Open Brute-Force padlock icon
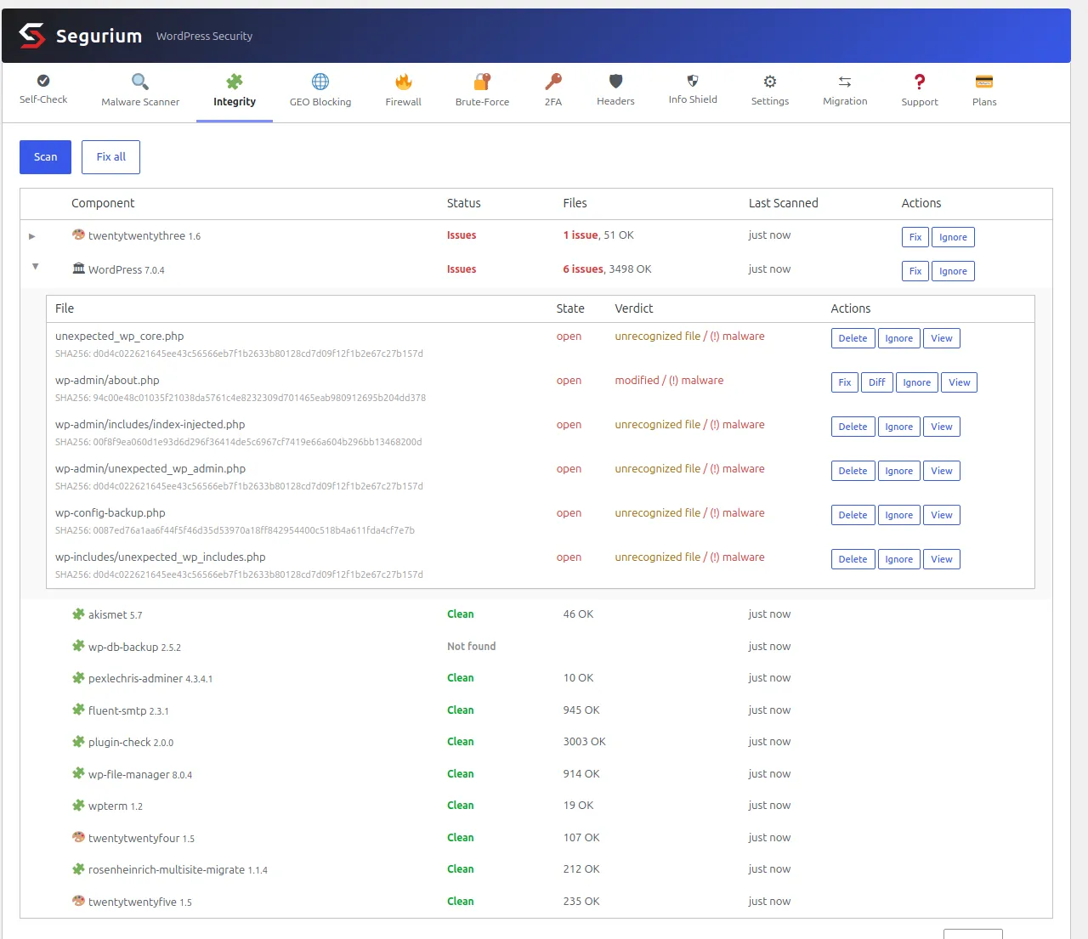The image size is (1088, 939). (x=482, y=82)
